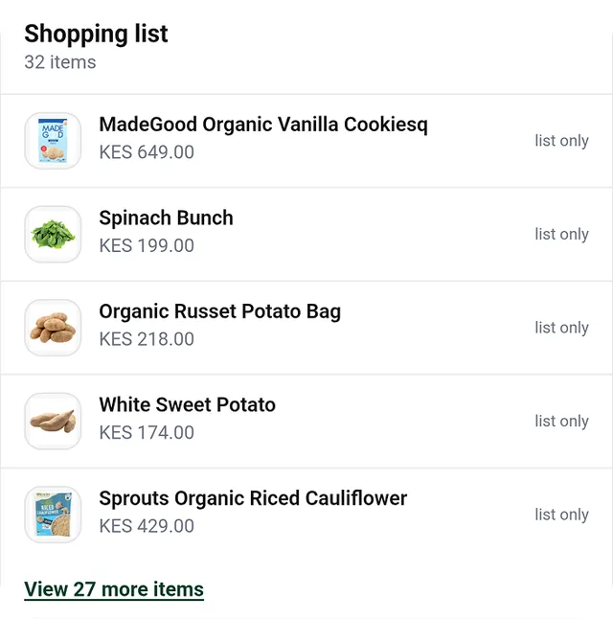This screenshot has height=619, width=613.
Task: Click the KES 429.00 cauliflower price
Action: coord(147,526)
